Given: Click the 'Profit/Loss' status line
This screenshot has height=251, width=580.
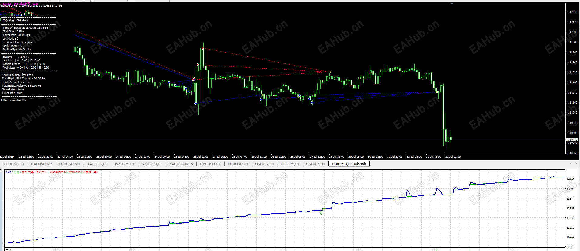Looking at the screenshot, I should click(x=26, y=68).
